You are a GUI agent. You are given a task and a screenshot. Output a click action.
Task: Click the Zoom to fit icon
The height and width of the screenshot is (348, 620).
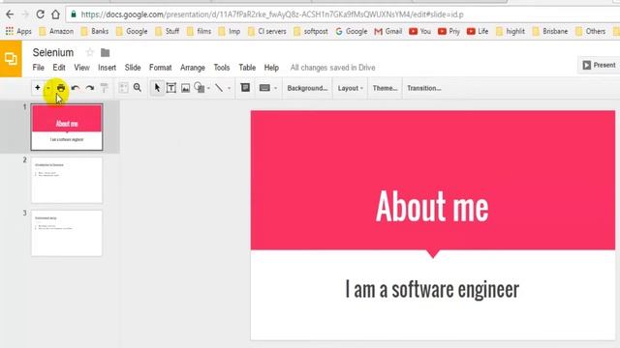[x=123, y=88]
